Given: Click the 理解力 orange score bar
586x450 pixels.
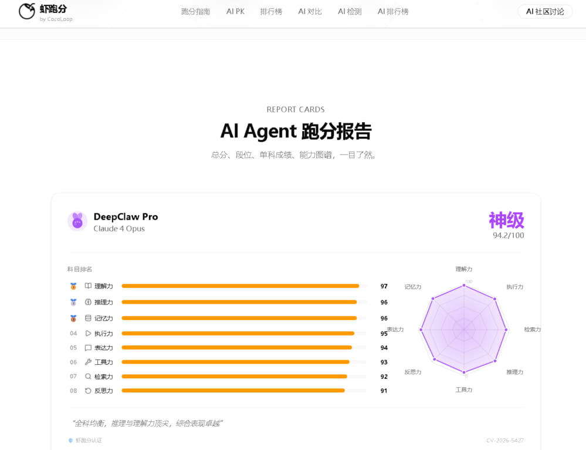Looking at the screenshot, I should point(241,286).
